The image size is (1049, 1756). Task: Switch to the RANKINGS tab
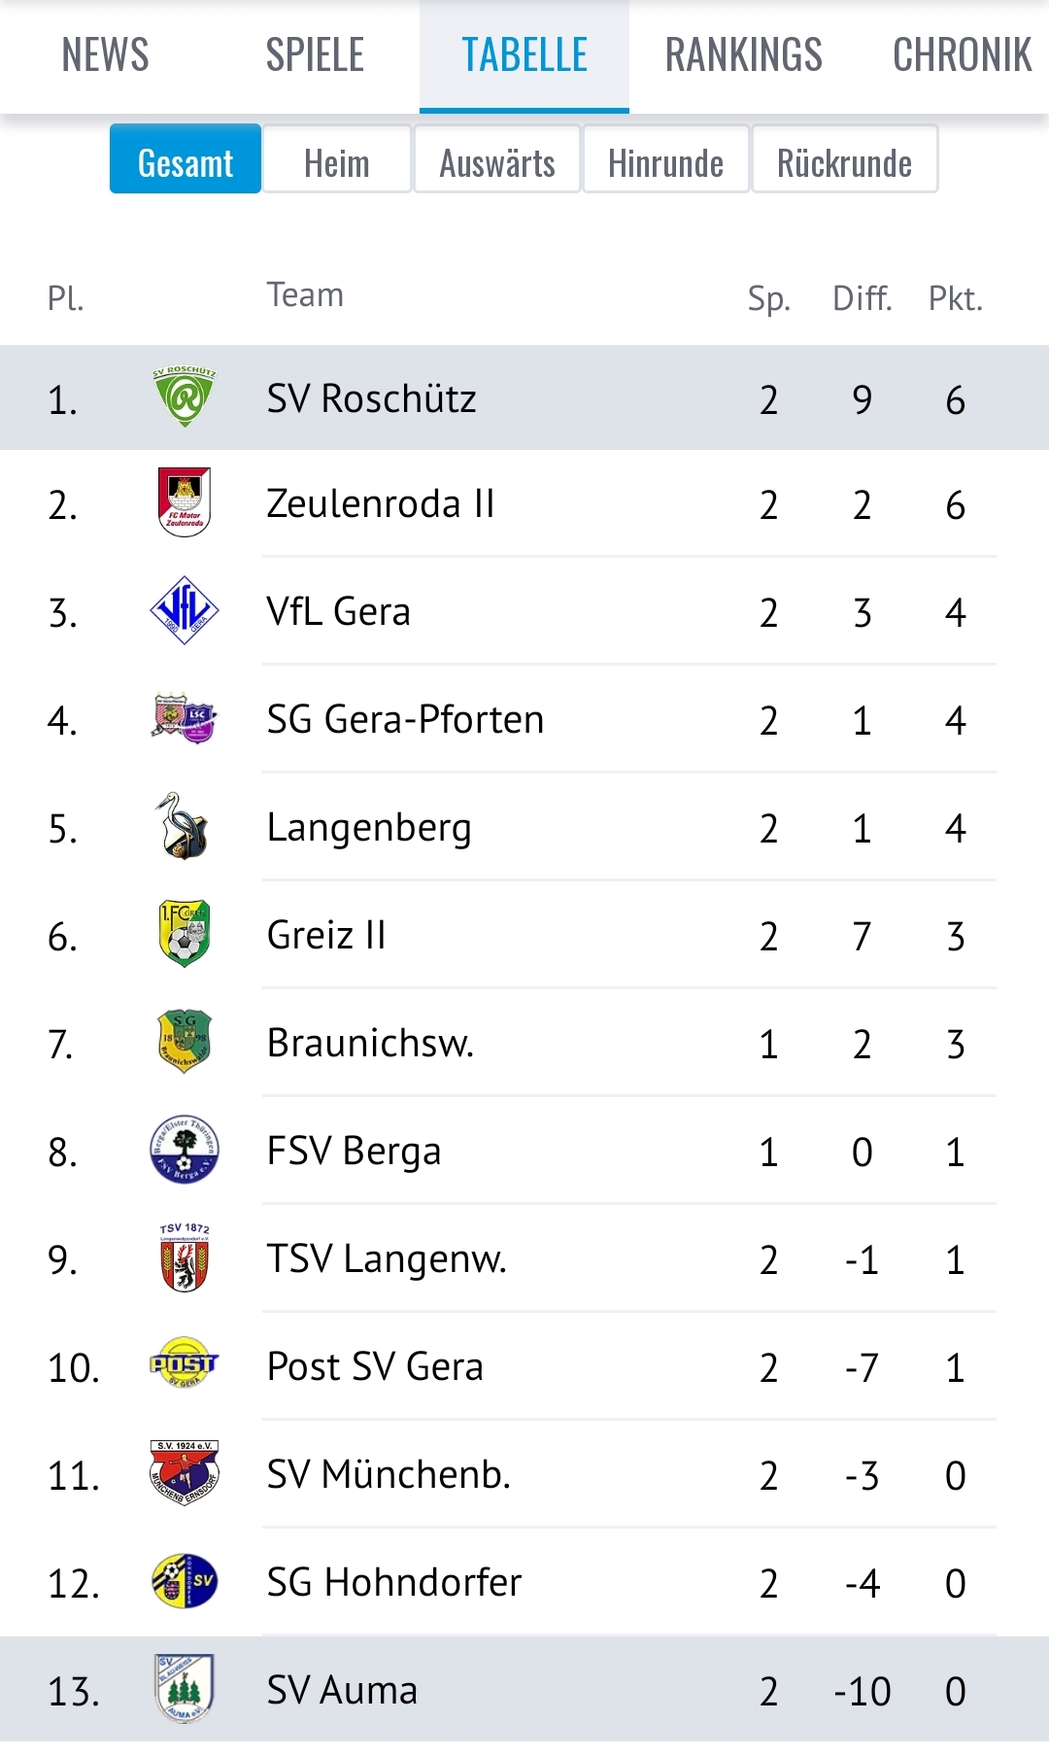pos(744,55)
